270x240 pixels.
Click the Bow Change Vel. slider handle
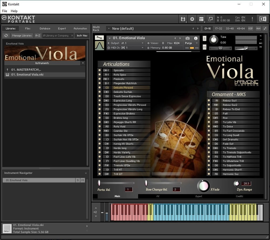[x=146, y=183]
